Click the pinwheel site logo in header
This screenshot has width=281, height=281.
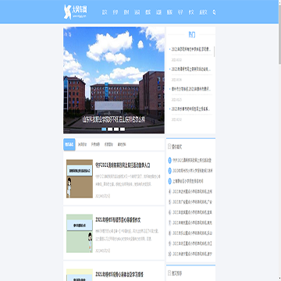[76, 12]
